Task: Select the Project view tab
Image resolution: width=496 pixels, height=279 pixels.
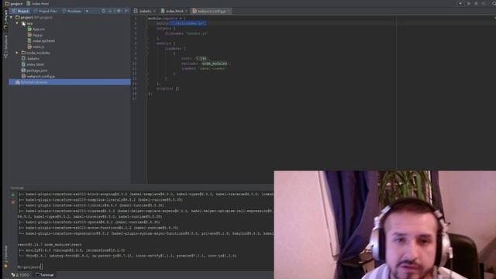Action: [x=21, y=11]
